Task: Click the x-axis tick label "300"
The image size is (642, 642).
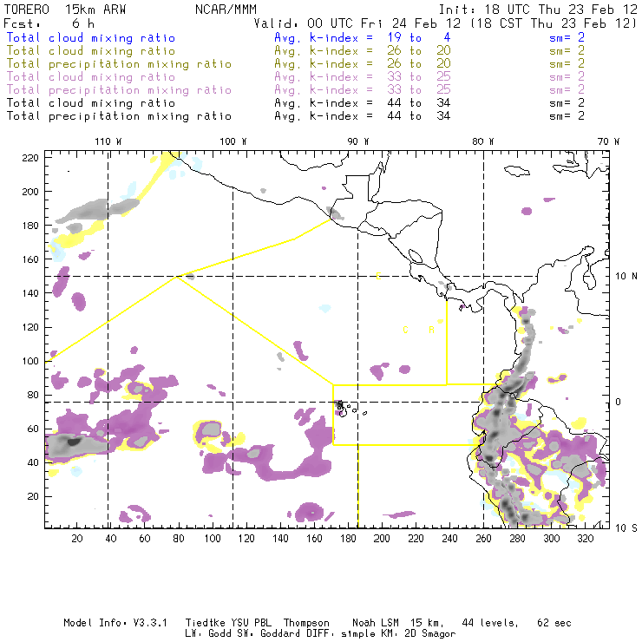Action: tap(552, 539)
